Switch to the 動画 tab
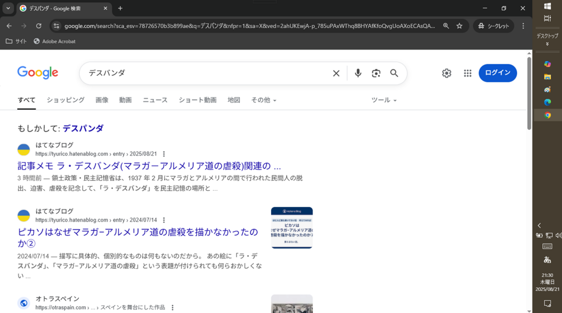The width and height of the screenshot is (562, 313). (x=125, y=100)
